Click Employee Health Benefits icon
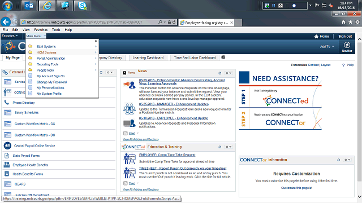 7,165
